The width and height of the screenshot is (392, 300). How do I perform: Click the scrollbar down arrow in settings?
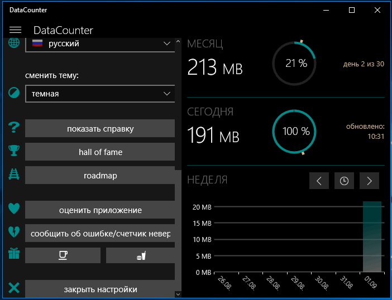point(178,294)
